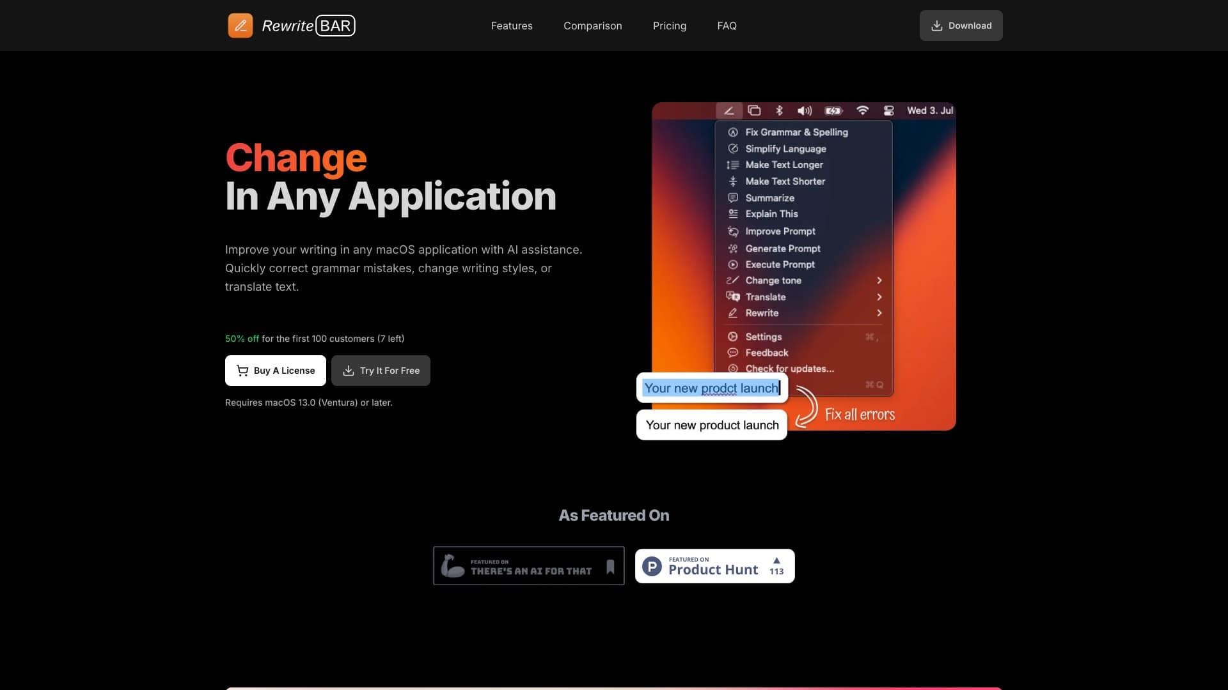Viewport: 1228px width, 690px height.
Task: Expand the Rewrite submenu chevron
Action: click(x=879, y=313)
